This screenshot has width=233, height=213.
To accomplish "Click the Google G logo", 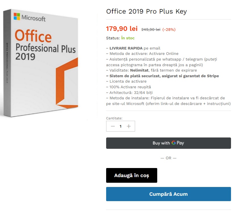I will (x=174, y=143).
